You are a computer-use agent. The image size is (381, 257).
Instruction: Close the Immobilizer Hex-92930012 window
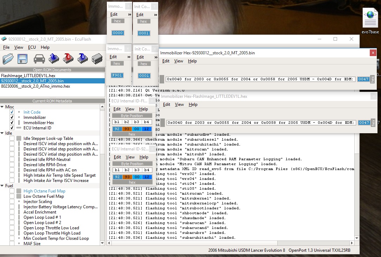[x=373, y=53]
